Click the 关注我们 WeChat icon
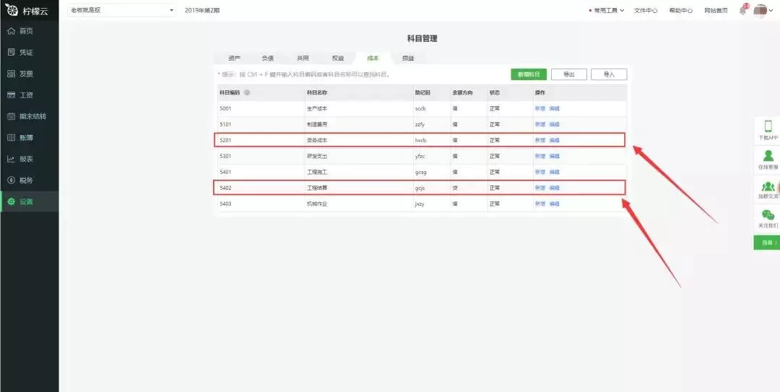 click(768, 215)
